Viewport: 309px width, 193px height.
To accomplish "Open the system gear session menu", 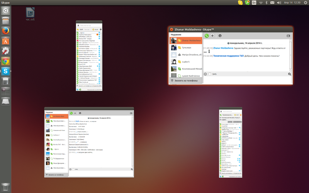I will click(x=305, y=3).
